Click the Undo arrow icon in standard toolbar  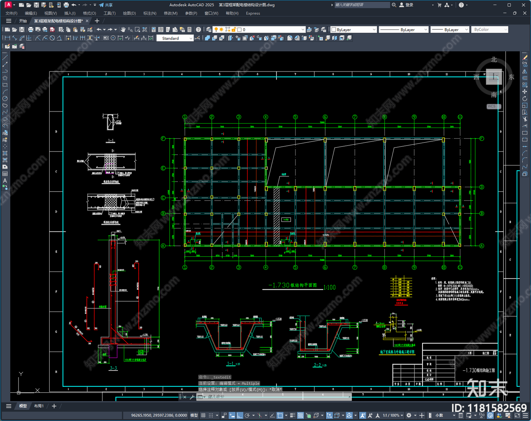pyautogui.click(x=99, y=30)
